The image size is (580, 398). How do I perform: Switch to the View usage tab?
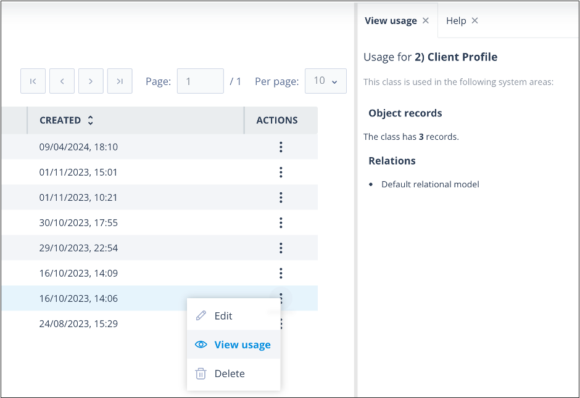(x=391, y=21)
